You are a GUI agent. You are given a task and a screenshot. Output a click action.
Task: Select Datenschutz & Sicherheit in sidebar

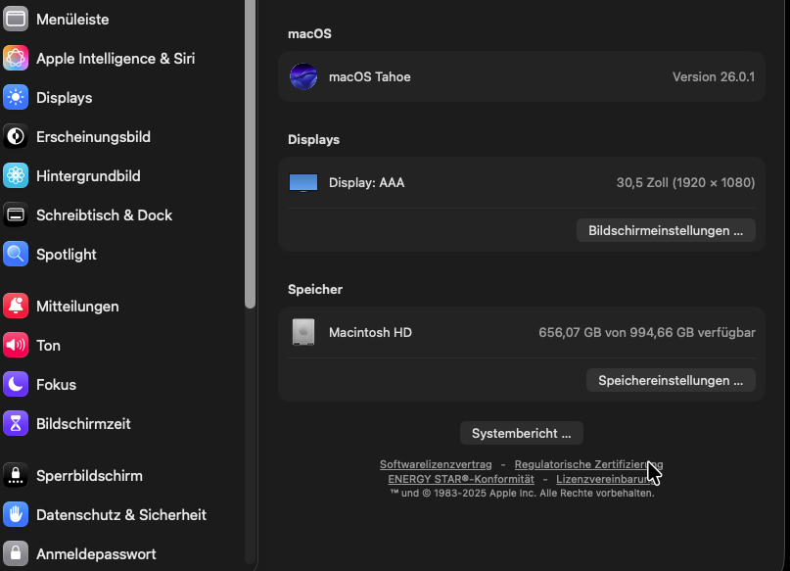tap(120, 515)
